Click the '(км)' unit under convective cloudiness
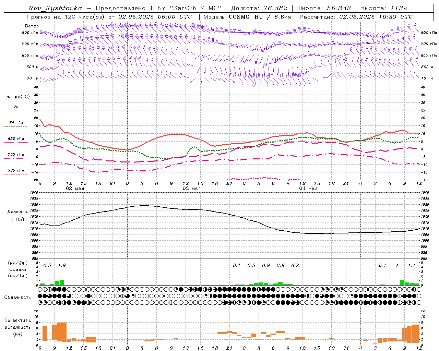439x351 pixels. [x=17, y=334]
